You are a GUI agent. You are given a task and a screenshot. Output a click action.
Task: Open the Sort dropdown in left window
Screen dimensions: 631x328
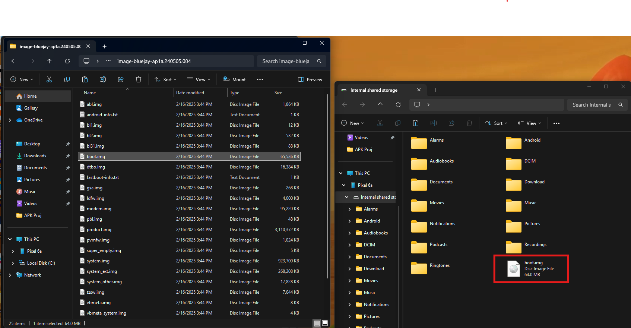pyautogui.click(x=165, y=79)
